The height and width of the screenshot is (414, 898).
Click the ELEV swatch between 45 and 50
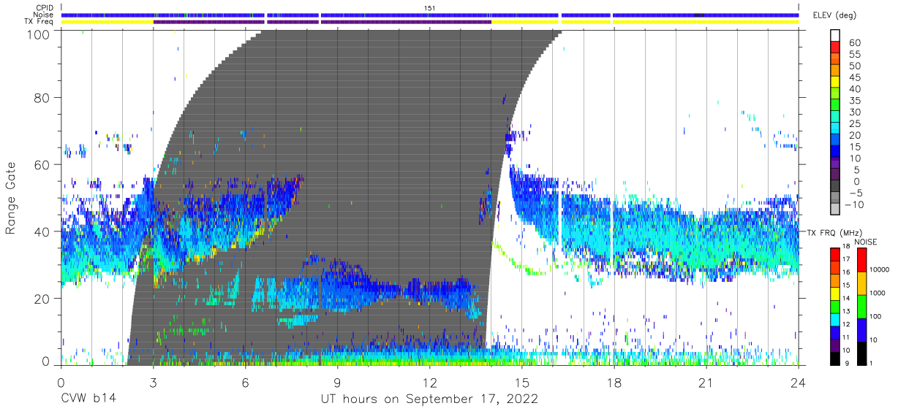click(834, 72)
